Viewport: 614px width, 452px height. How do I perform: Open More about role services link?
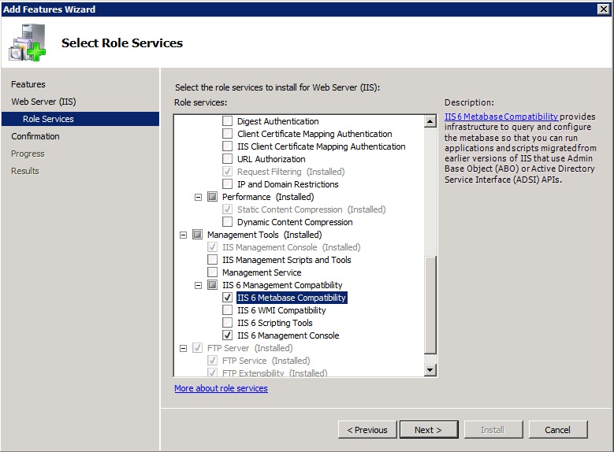[221, 388]
